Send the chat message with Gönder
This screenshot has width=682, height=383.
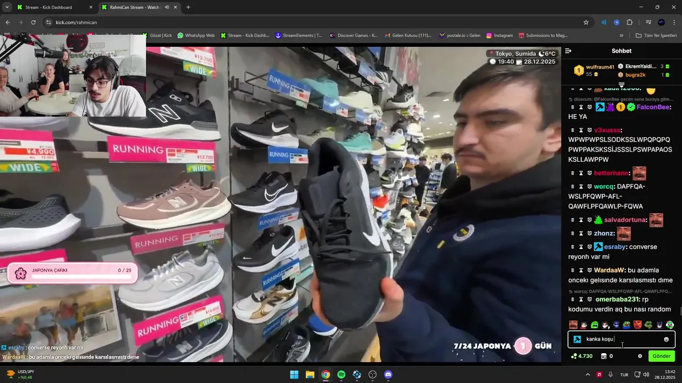click(662, 356)
